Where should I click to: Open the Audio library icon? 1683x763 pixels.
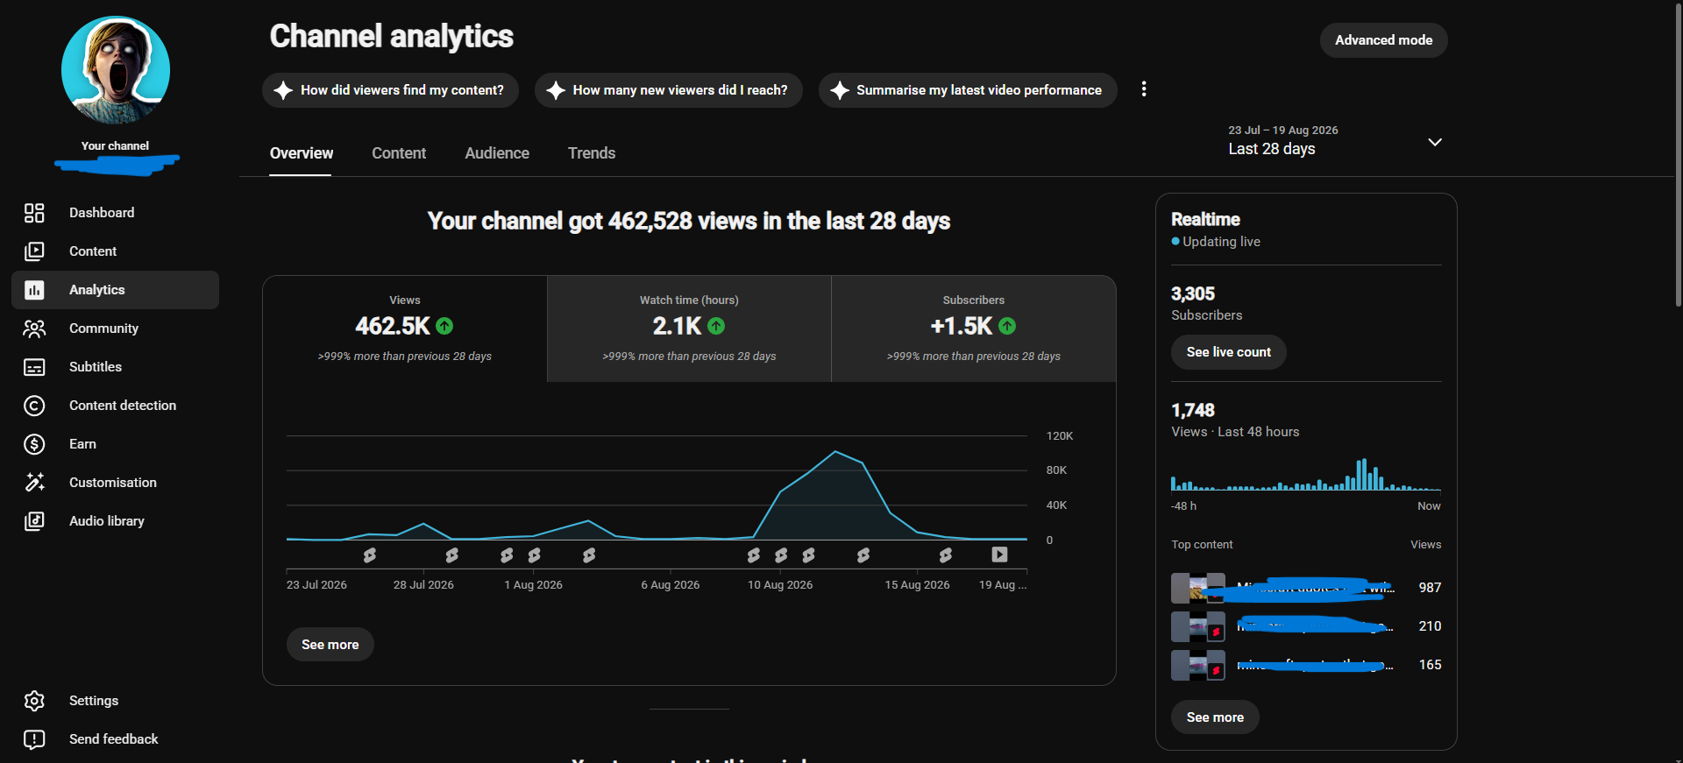tap(34, 521)
